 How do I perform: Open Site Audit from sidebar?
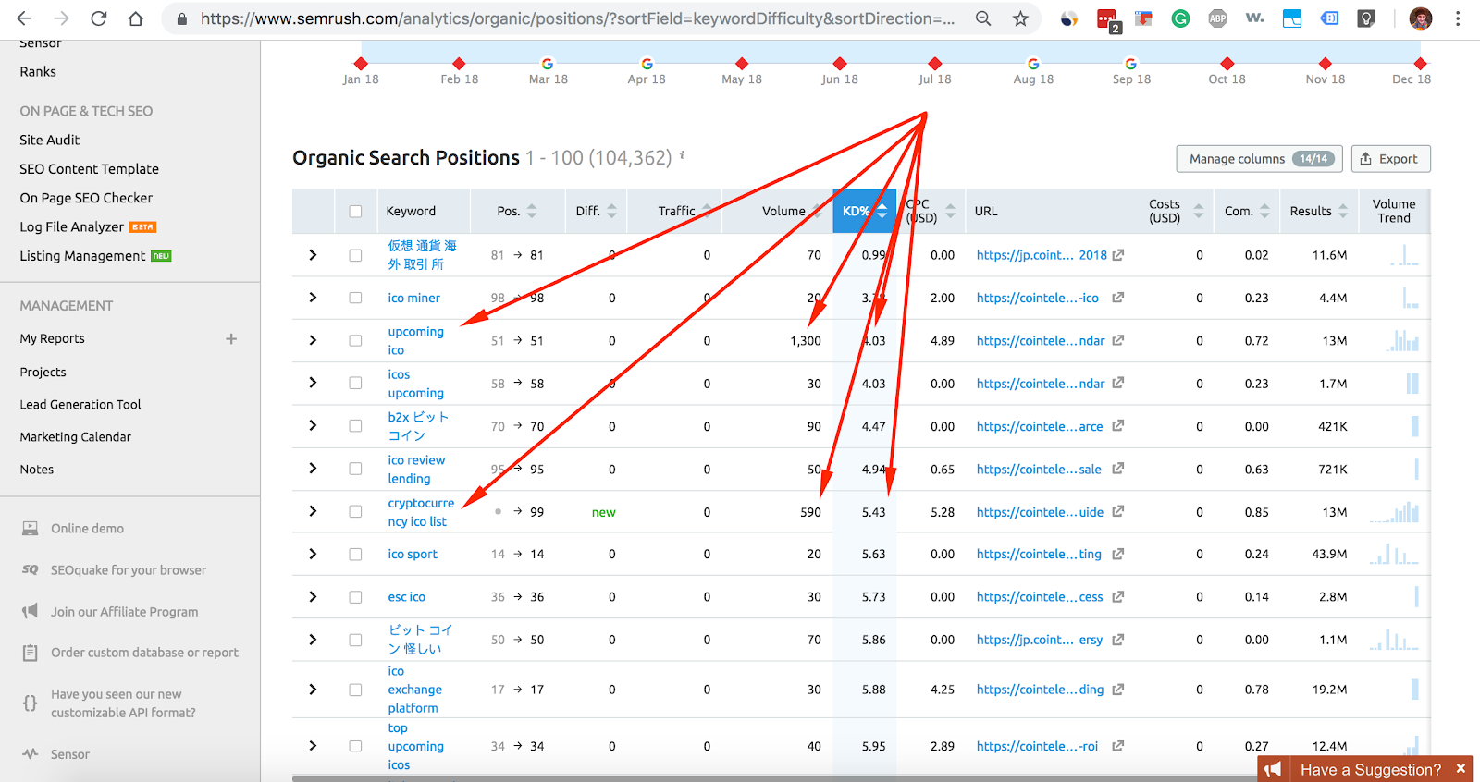50,140
